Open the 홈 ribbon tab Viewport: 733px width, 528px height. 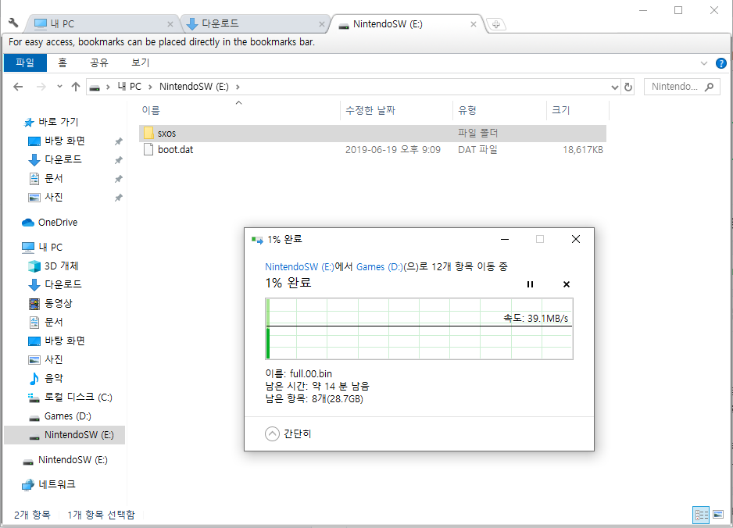[63, 62]
